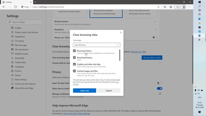Click the dialog list scrollbar

pyautogui.click(x=119, y=55)
